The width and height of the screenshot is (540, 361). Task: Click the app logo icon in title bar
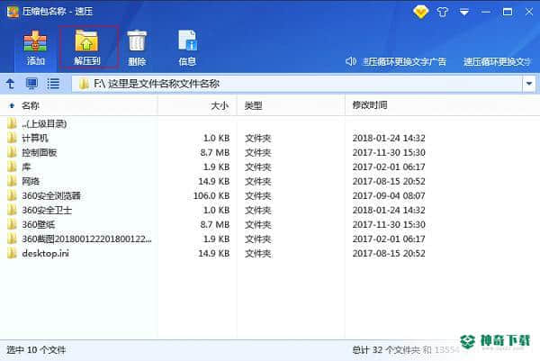[13, 12]
